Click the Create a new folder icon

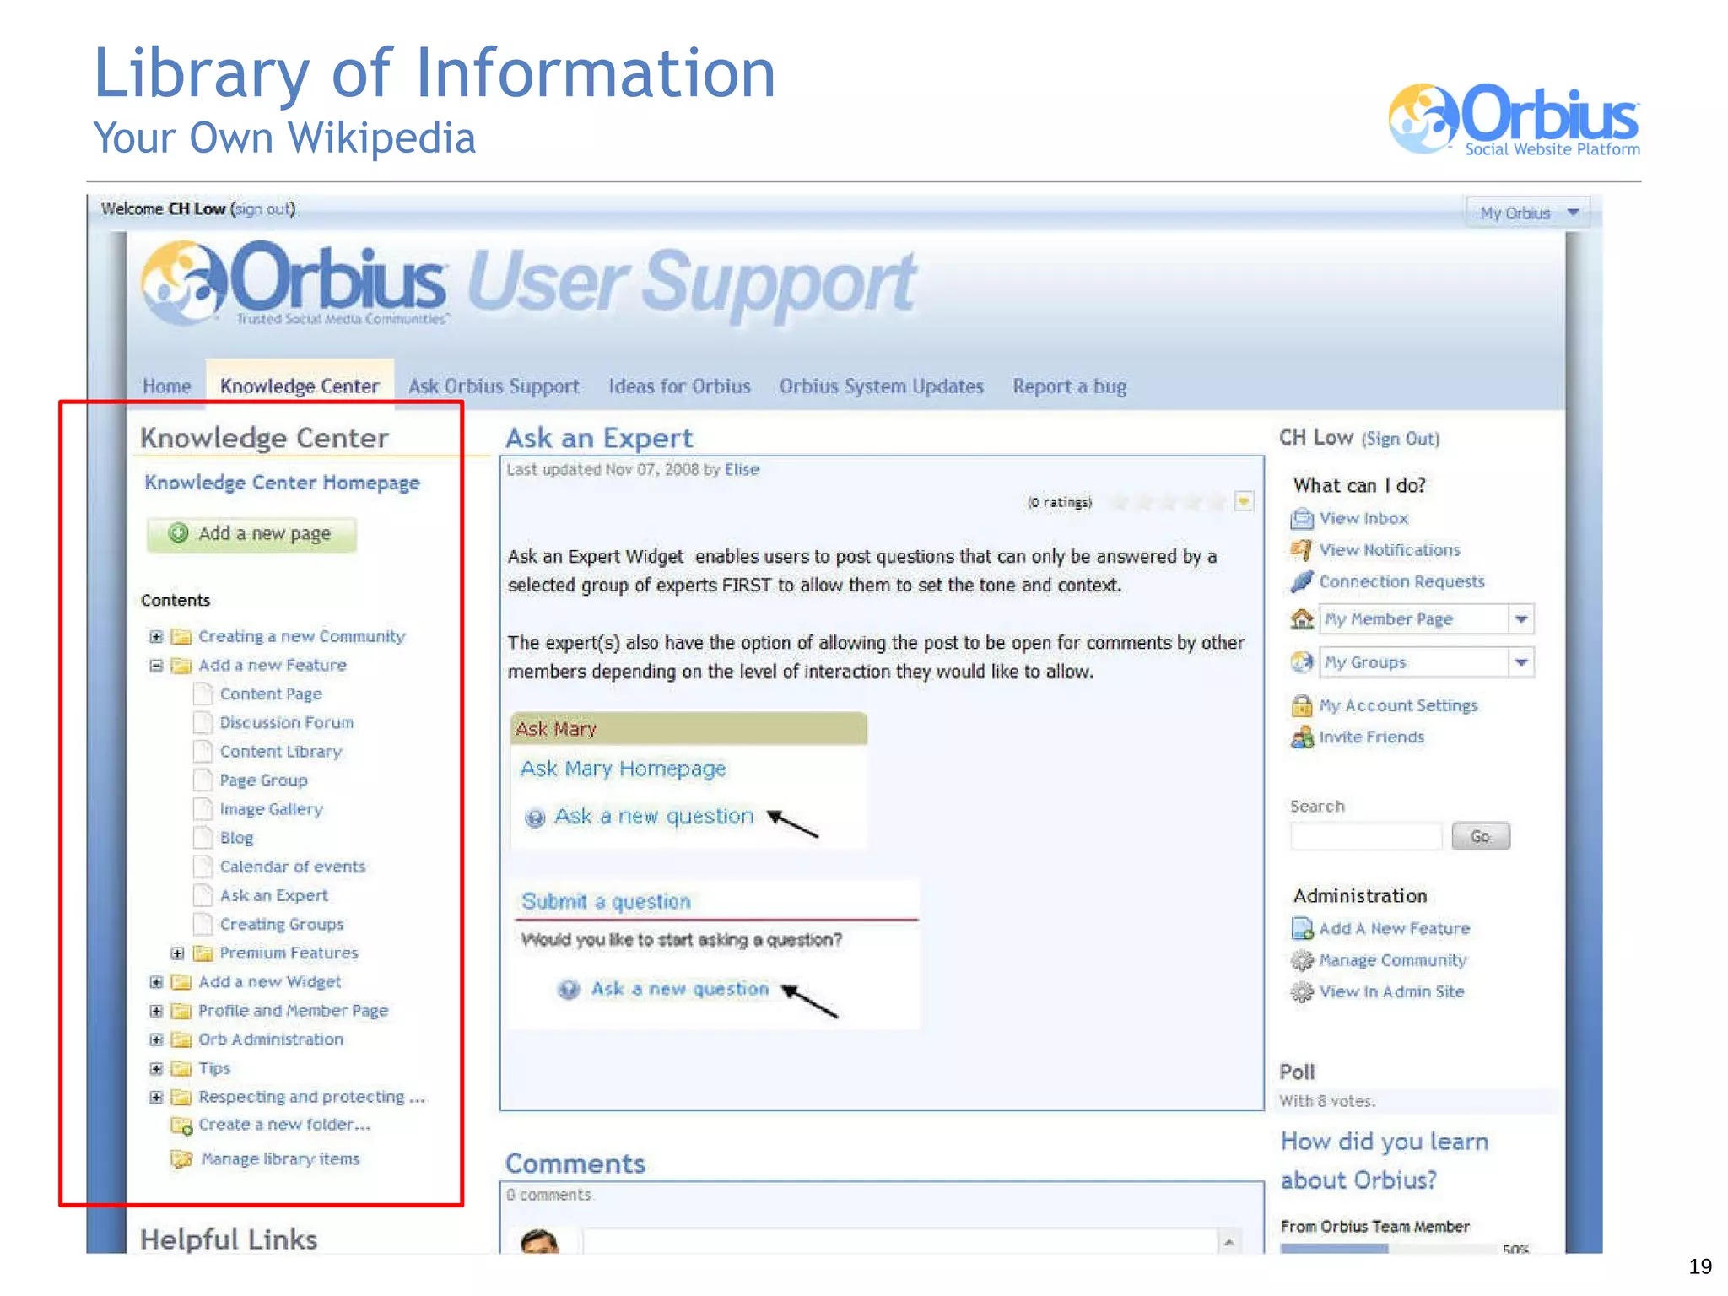click(x=181, y=1126)
